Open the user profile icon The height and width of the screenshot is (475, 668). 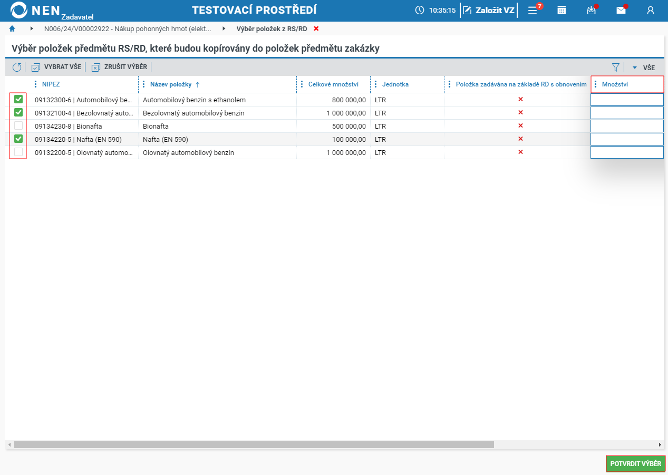[x=651, y=10]
